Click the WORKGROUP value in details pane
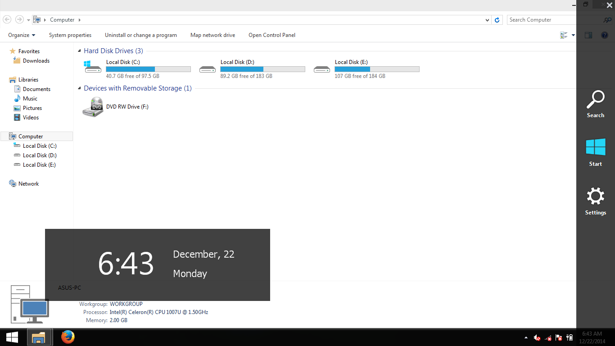615x346 pixels. 126,304
